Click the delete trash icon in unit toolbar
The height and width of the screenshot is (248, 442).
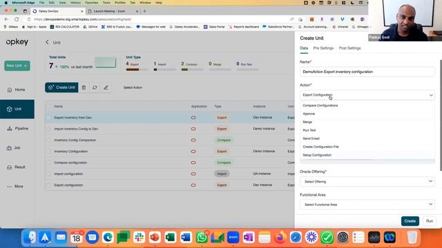point(84,87)
